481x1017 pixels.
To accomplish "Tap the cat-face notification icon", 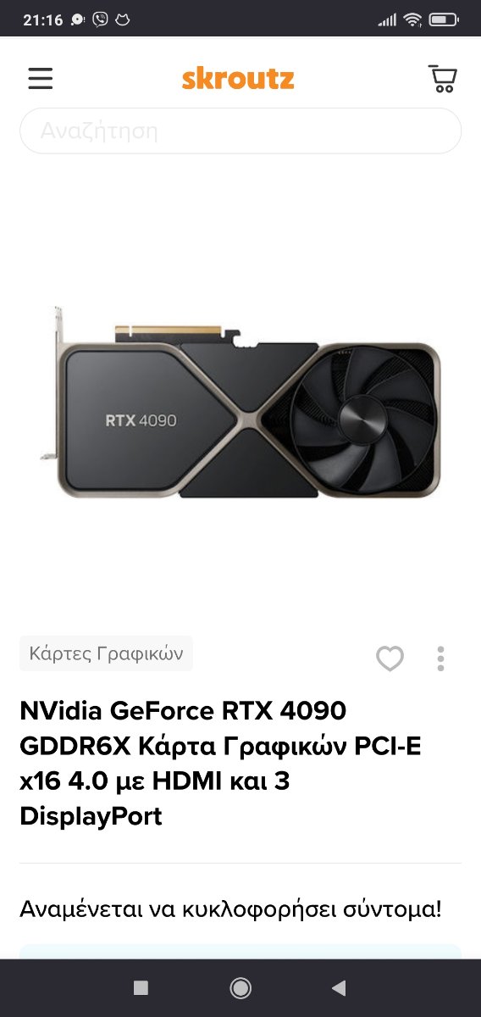I will pyautogui.click(x=123, y=19).
